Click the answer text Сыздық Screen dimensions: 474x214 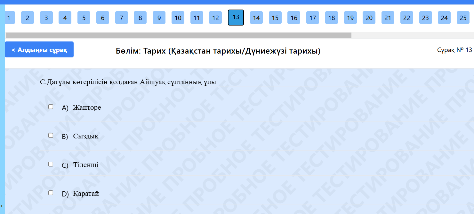point(86,136)
